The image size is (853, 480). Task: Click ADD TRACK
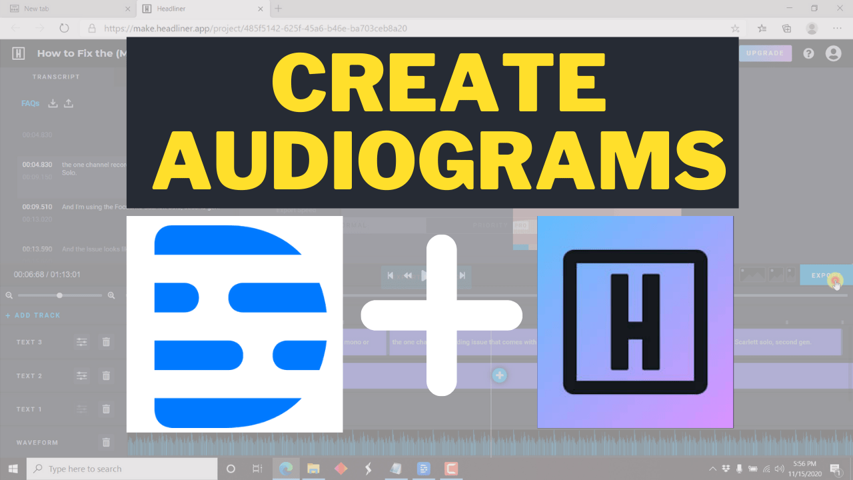(33, 315)
